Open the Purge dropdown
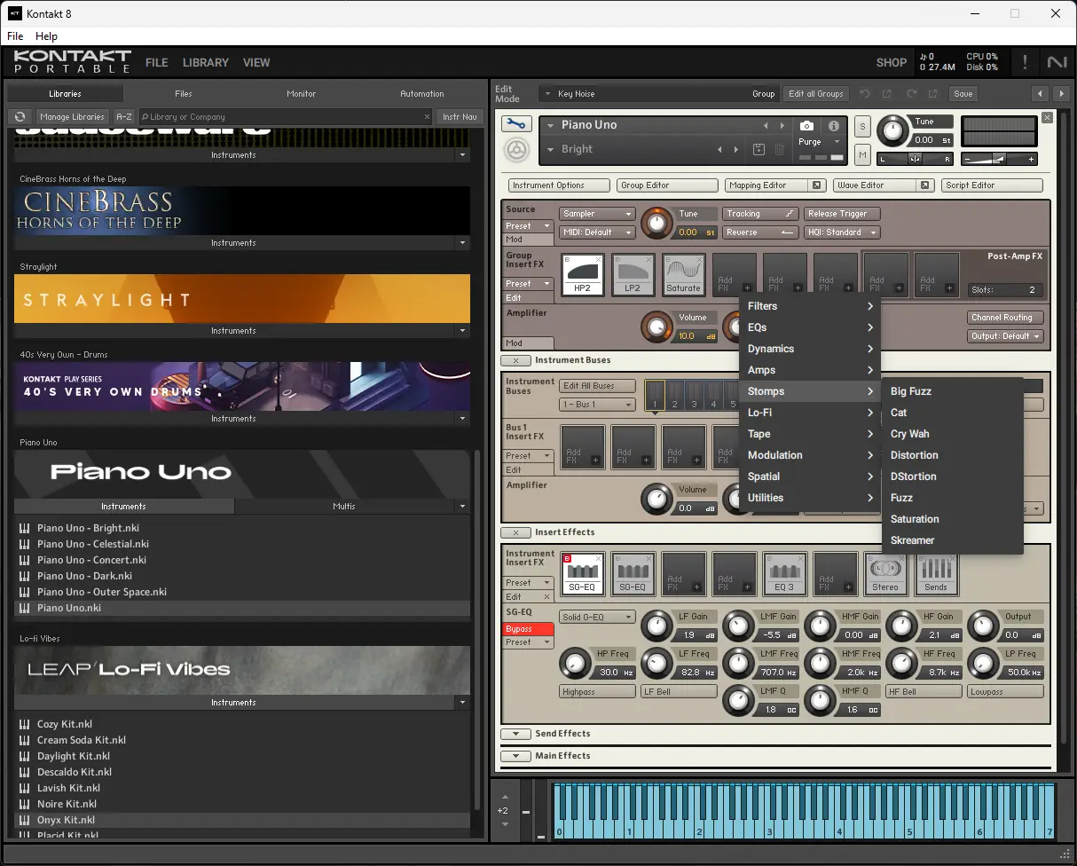The width and height of the screenshot is (1077, 866). click(x=820, y=142)
